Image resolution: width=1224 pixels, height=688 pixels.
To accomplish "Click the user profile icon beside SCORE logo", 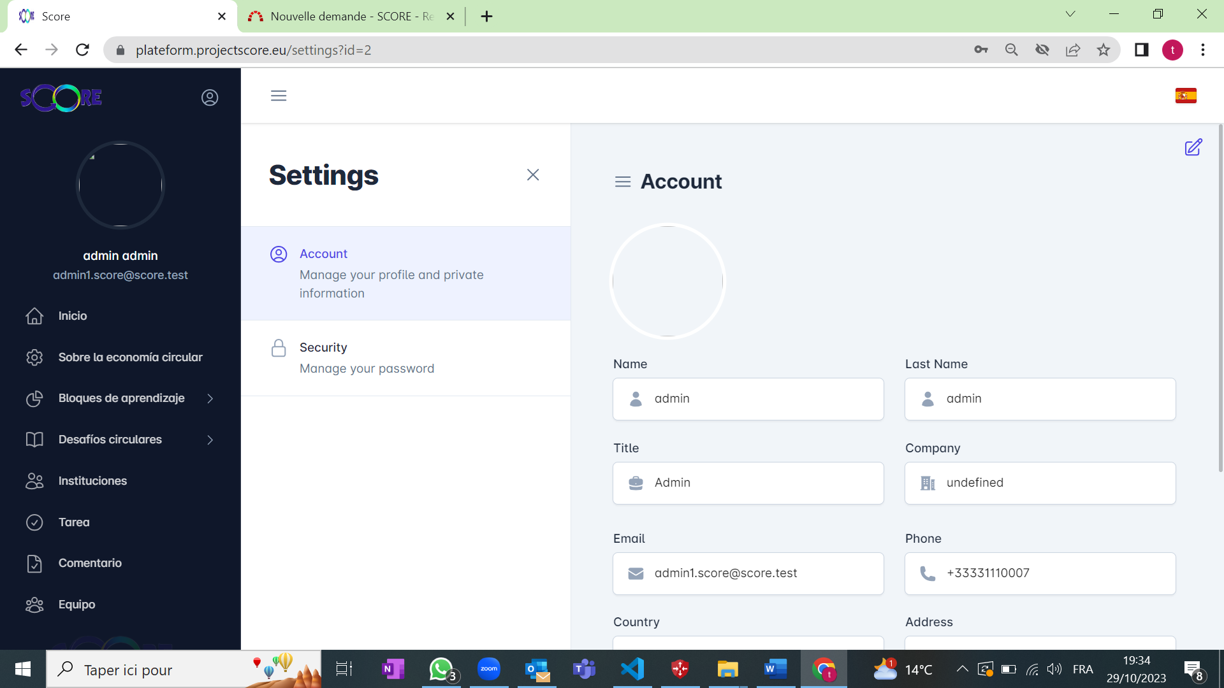I will [210, 97].
